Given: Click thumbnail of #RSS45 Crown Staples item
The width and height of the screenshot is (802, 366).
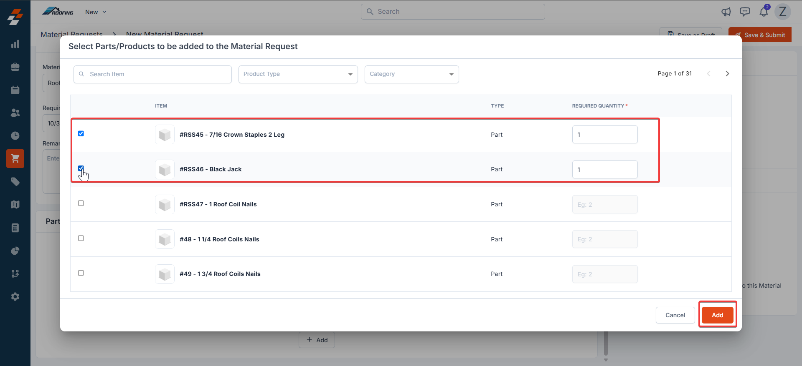Looking at the screenshot, I should point(165,135).
